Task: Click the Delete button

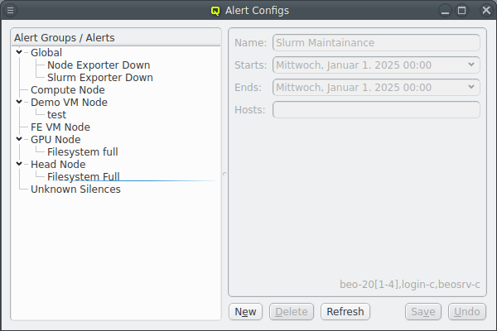Action: click(x=292, y=312)
